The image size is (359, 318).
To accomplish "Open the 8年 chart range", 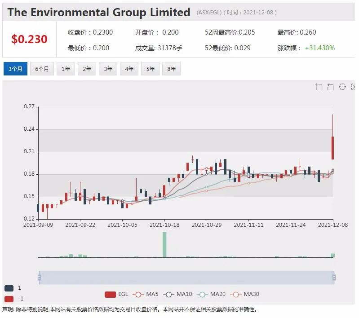I will (x=172, y=69).
